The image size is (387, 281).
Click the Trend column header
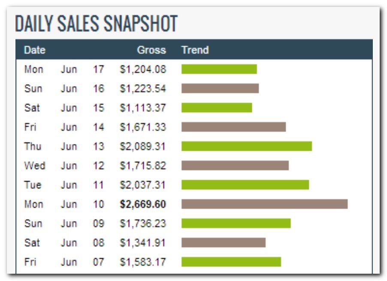pos(195,50)
